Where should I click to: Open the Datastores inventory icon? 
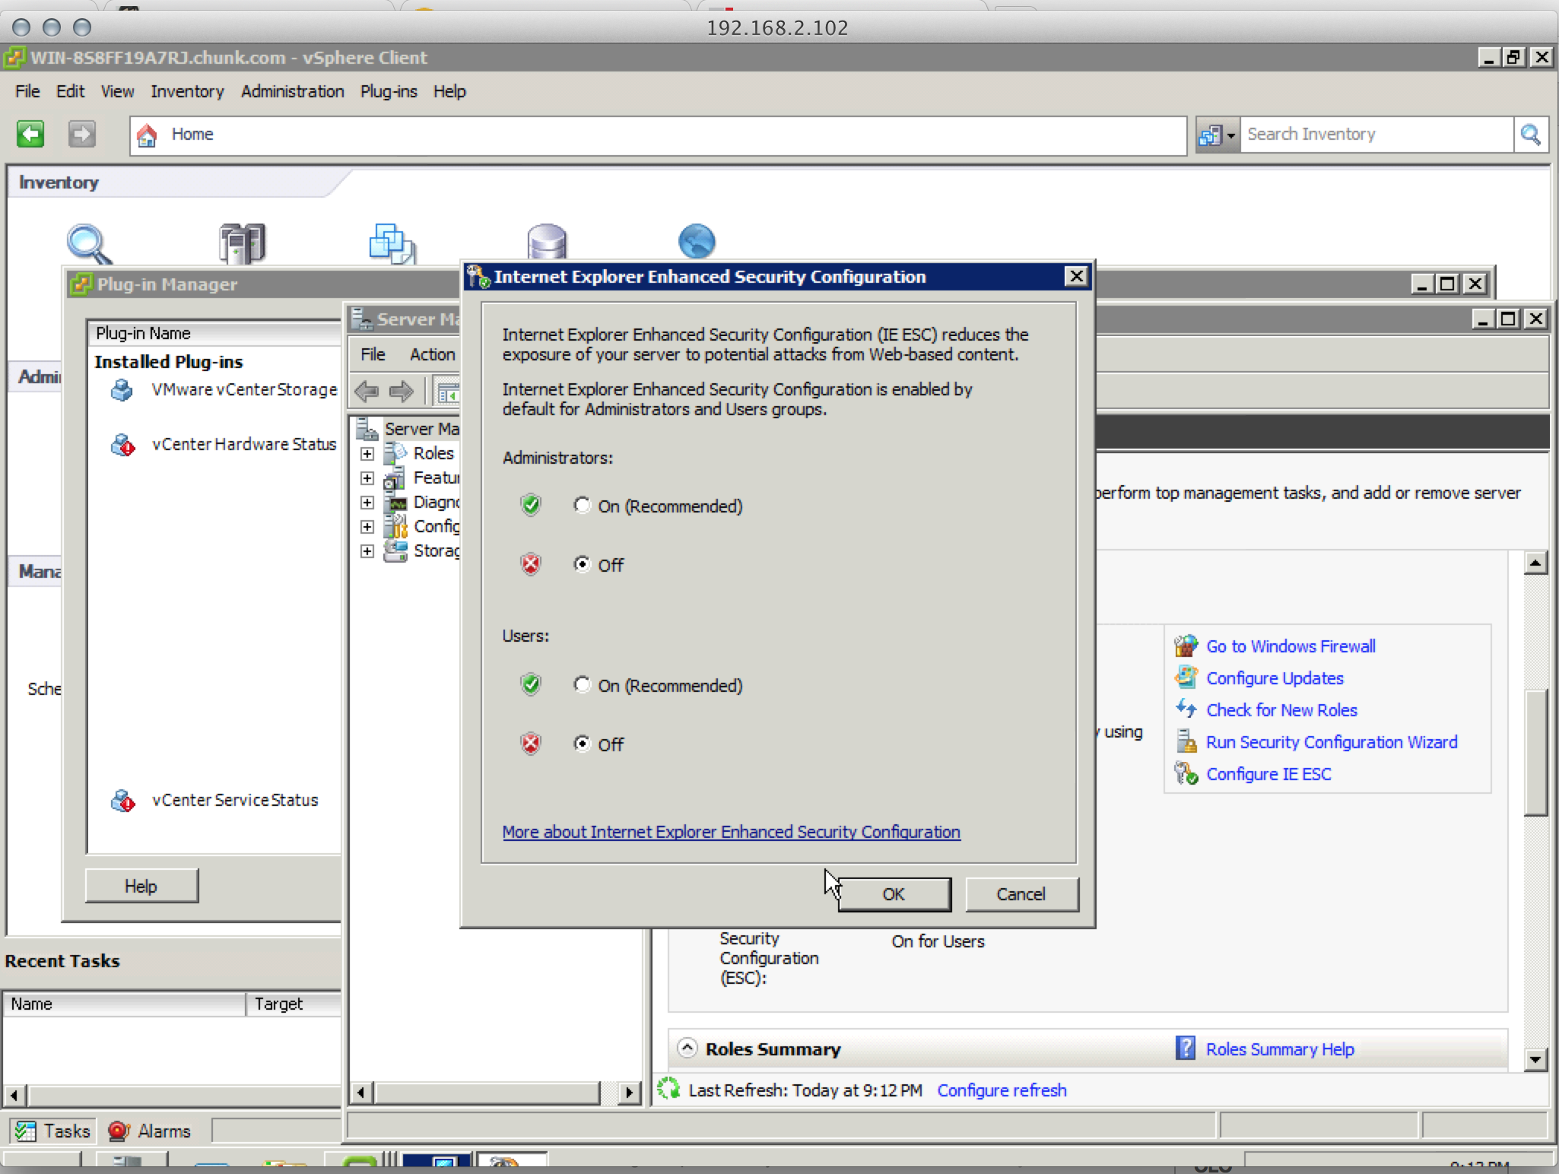pos(546,242)
